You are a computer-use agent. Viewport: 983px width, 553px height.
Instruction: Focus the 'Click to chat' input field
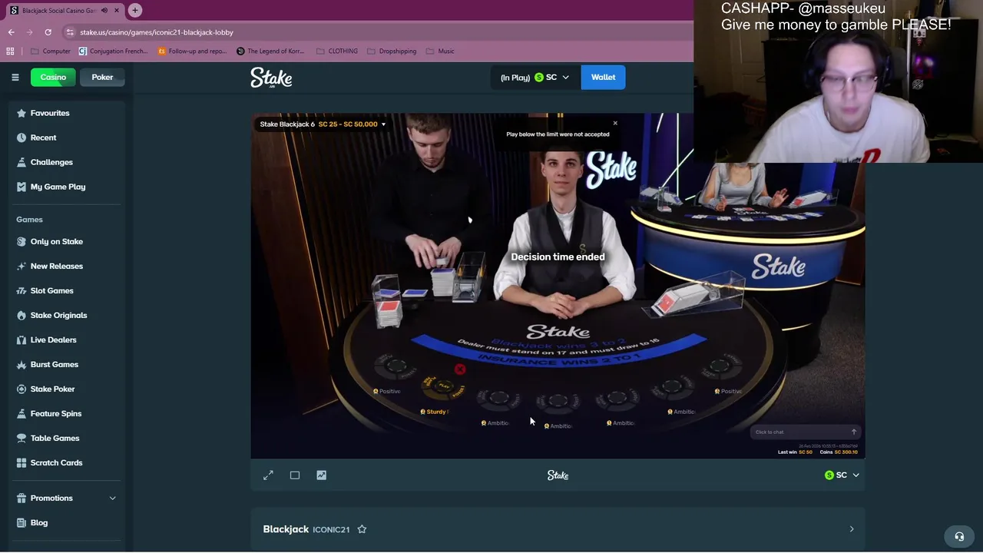(799, 432)
